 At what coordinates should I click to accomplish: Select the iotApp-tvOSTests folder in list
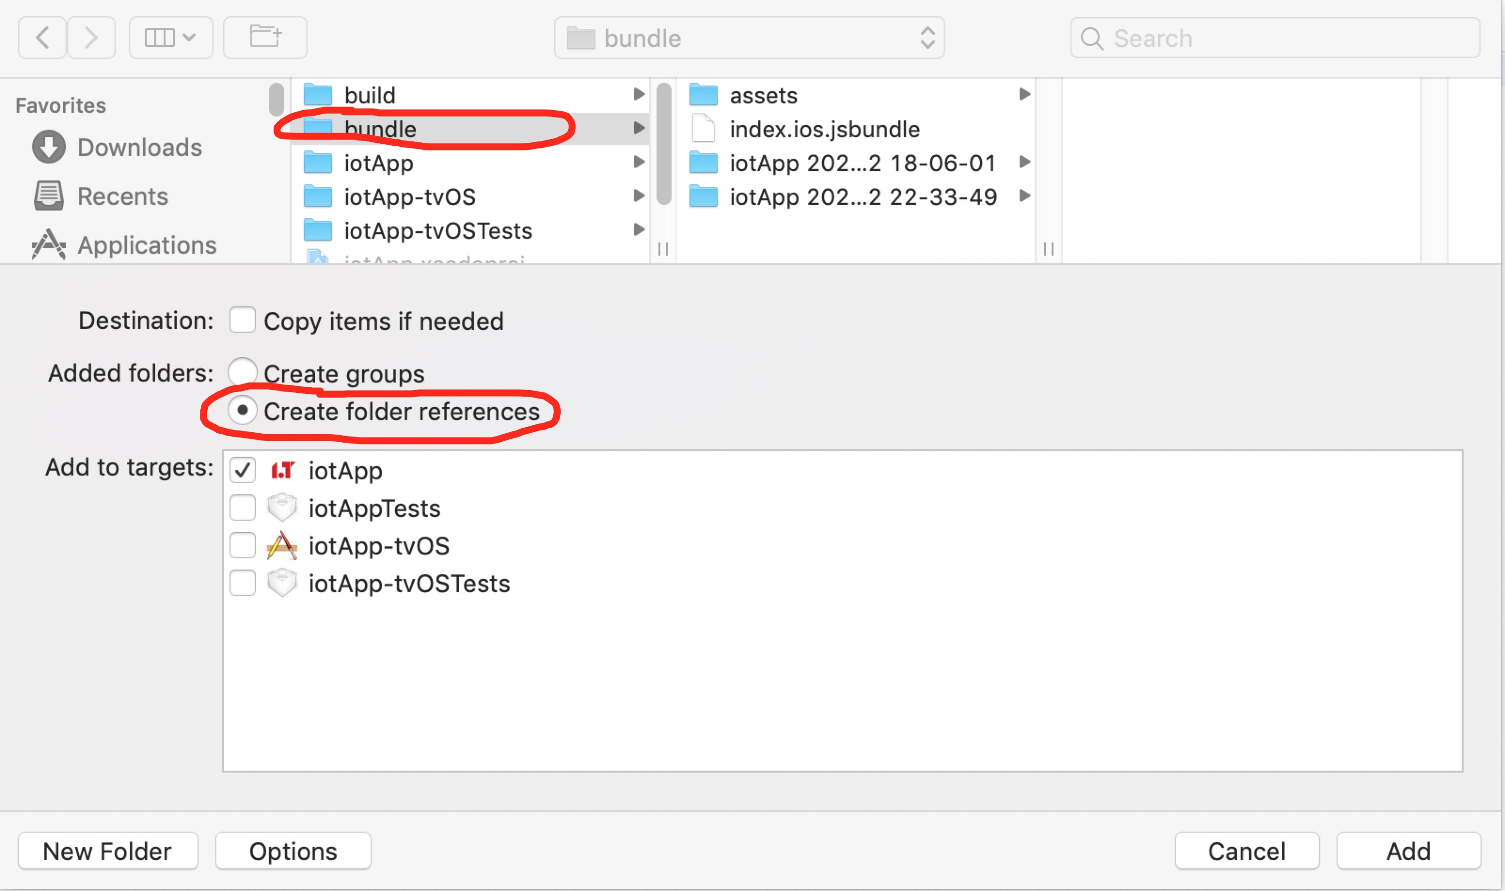coord(437,231)
